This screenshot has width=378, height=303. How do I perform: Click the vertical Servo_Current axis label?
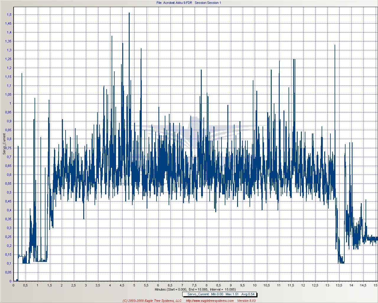coord(4,144)
